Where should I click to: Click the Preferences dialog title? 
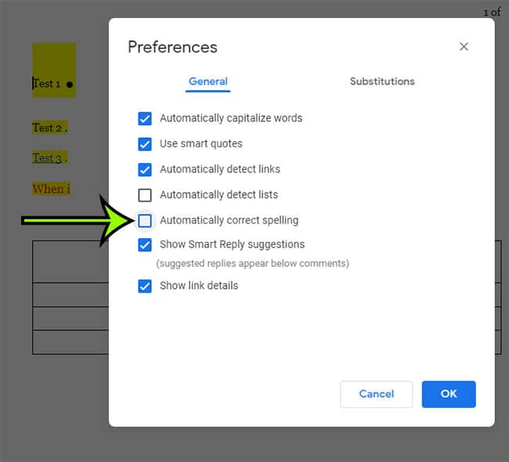tap(172, 47)
